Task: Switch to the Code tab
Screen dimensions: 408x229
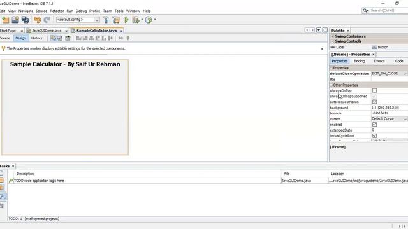Action: [399, 61]
